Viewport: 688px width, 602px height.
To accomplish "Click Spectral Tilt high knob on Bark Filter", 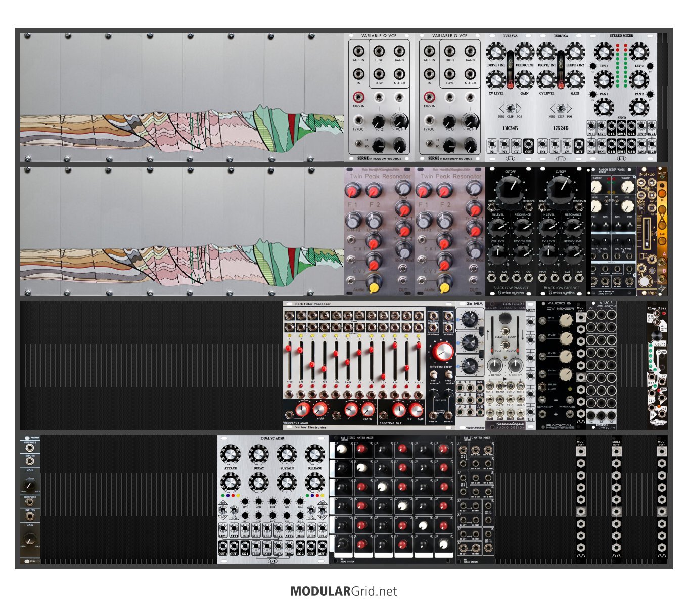I will click(x=416, y=409).
